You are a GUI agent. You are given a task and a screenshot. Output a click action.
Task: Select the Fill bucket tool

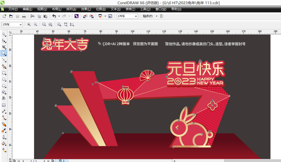coord(4,144)
